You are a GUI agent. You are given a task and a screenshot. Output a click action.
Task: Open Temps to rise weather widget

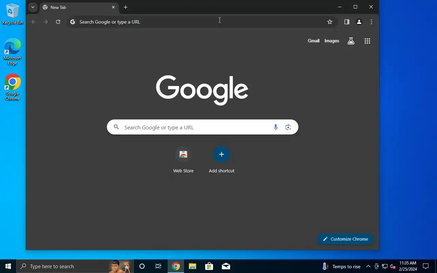click(341, 266)
